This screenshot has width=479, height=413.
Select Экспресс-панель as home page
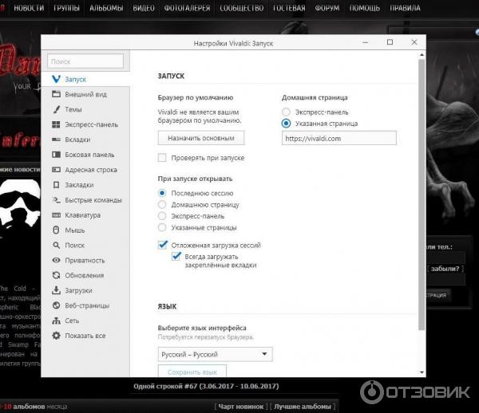[x=286, y=112]
